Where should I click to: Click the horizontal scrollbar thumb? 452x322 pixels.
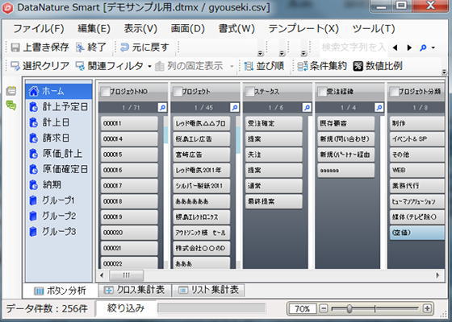pyautogui.click(x=126, y=275)
